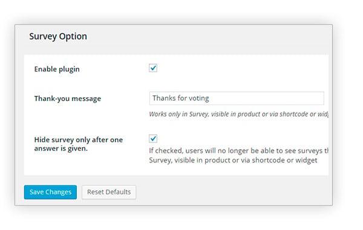
Task: Click the Reset Defaults button
Action: (x=109, y=192)
